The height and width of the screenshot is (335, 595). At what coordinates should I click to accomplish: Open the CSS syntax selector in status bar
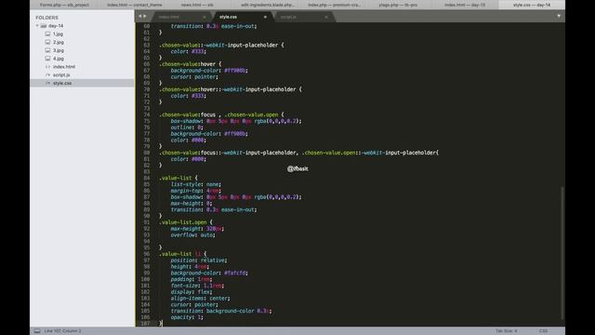[x=543, y=331]
